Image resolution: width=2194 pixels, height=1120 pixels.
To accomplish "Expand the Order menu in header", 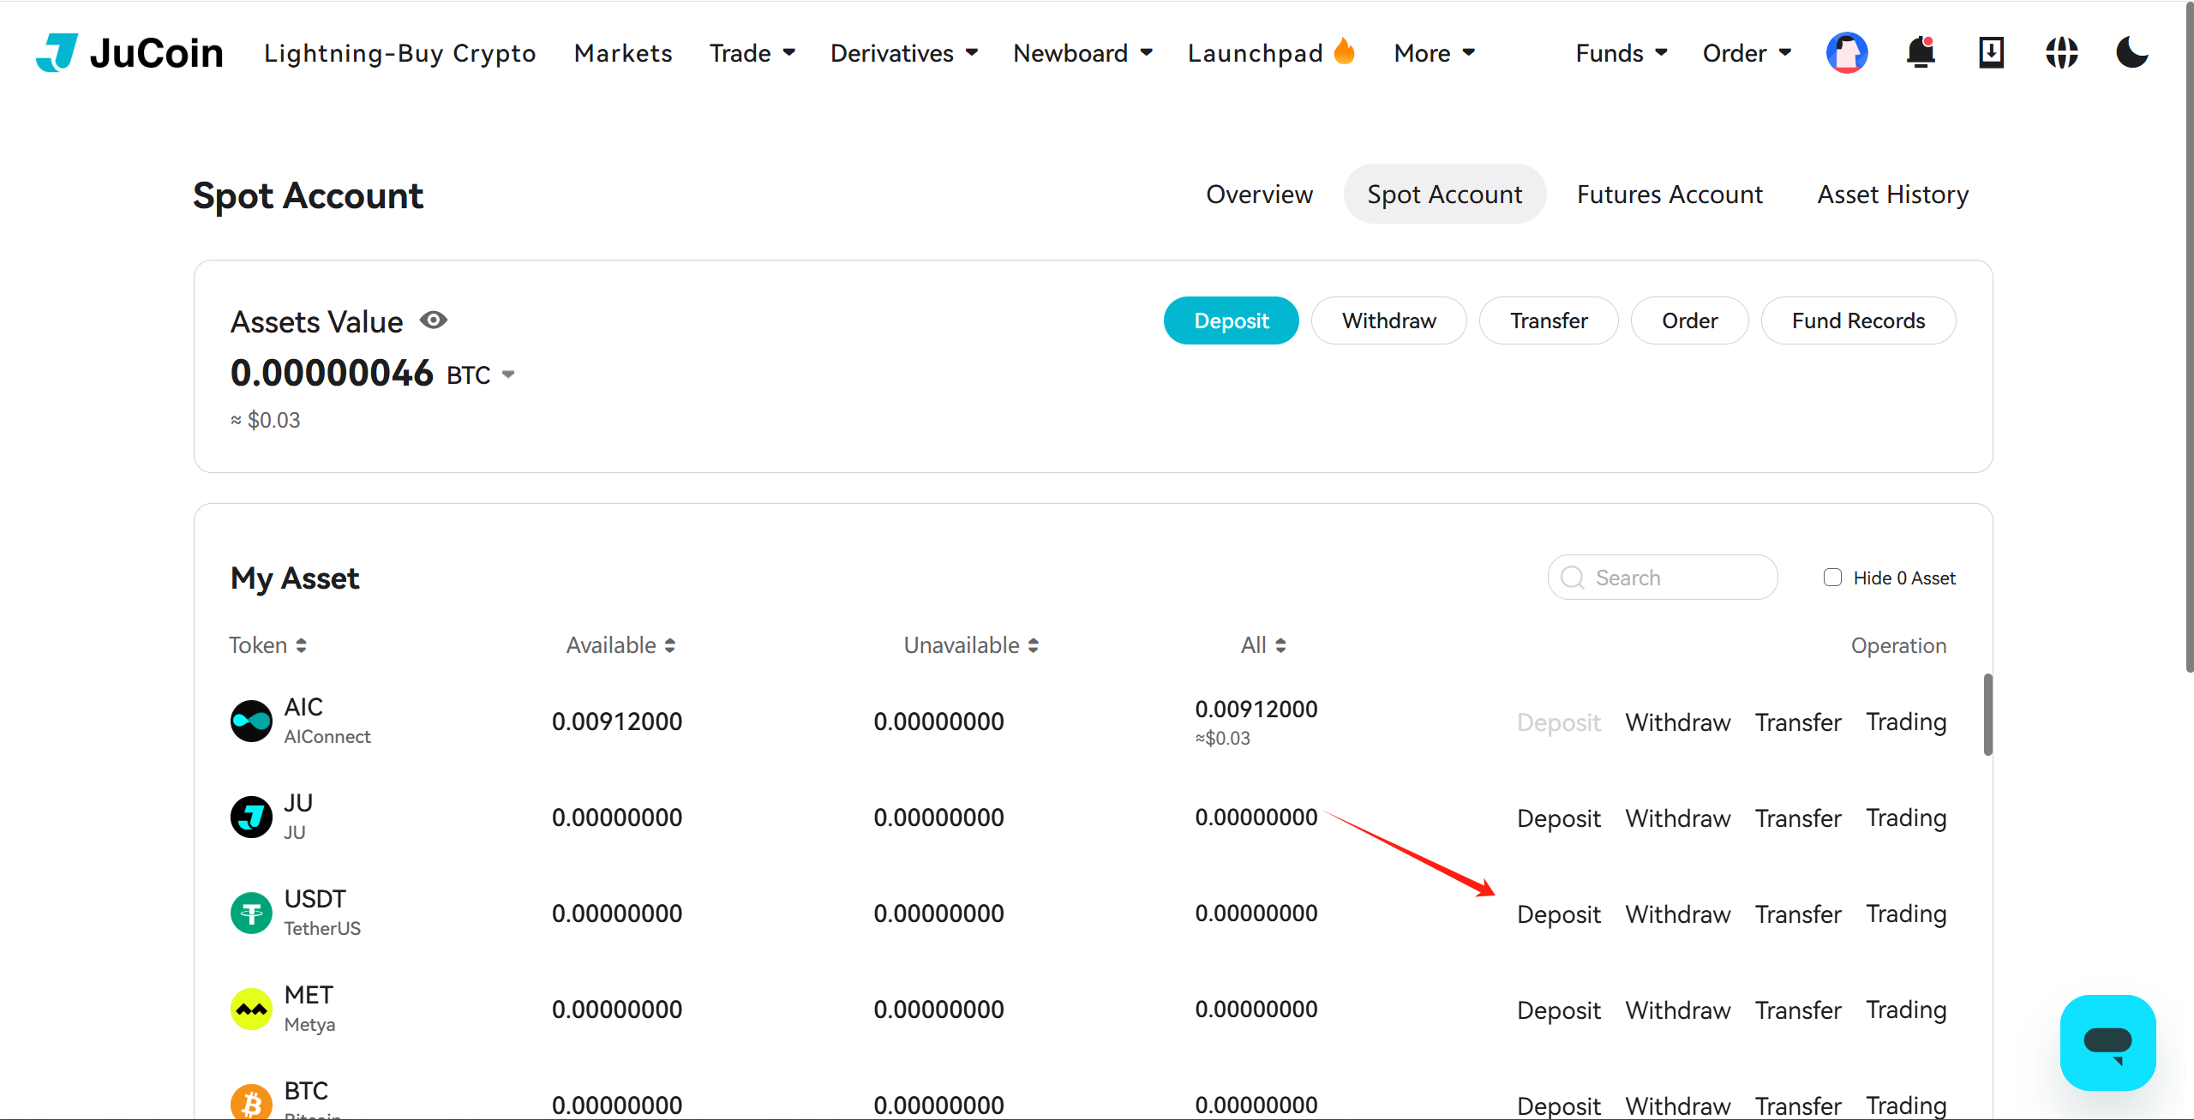I will (1747, 53).
